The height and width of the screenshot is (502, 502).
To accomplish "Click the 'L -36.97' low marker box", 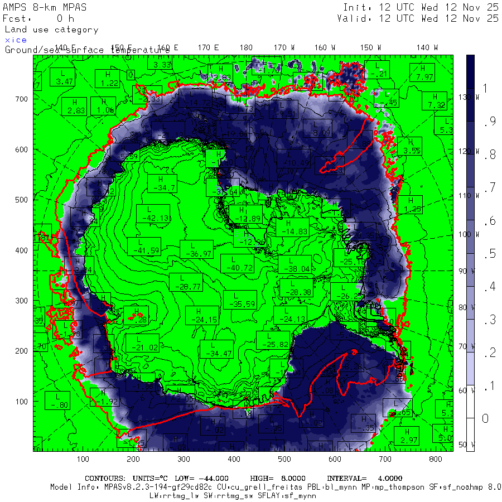I will 196,249.
